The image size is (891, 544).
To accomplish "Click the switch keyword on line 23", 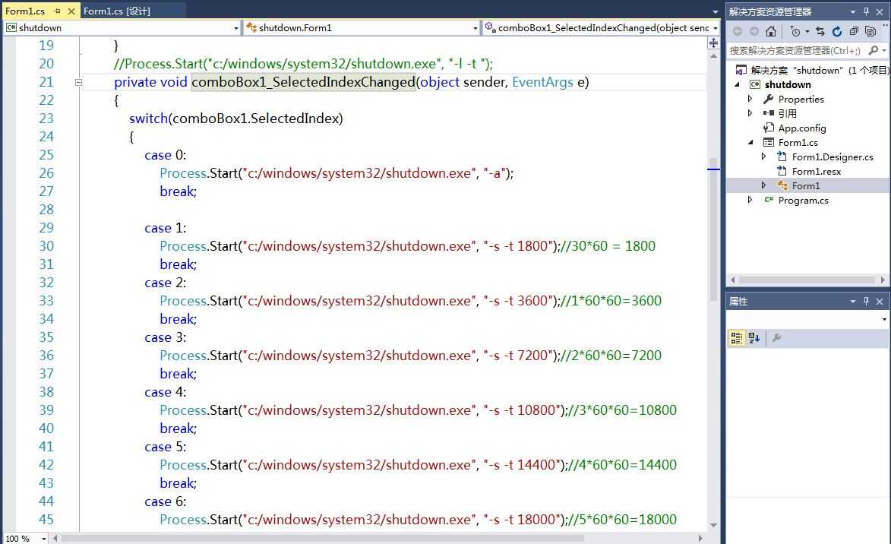I will click(148, 119).
